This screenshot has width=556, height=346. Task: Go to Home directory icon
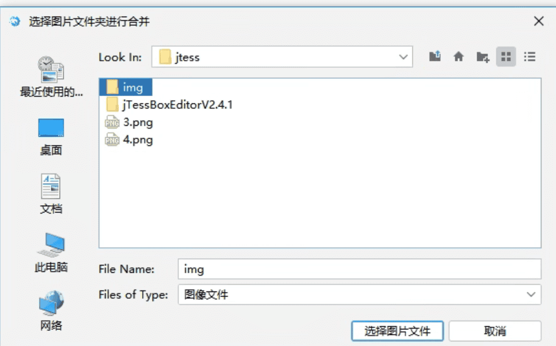pos(458,57)
